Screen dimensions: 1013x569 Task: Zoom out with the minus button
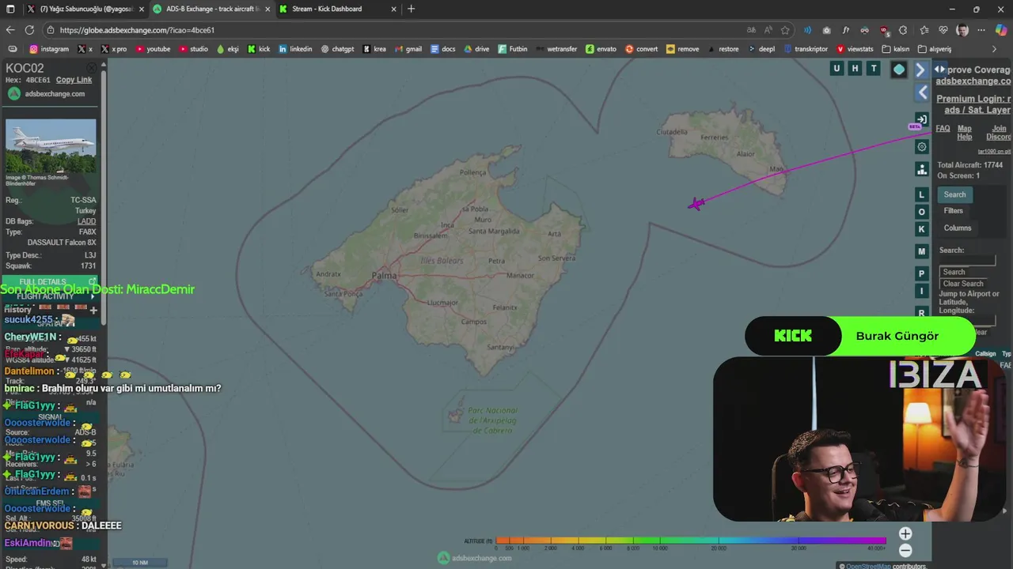(905, 551)
